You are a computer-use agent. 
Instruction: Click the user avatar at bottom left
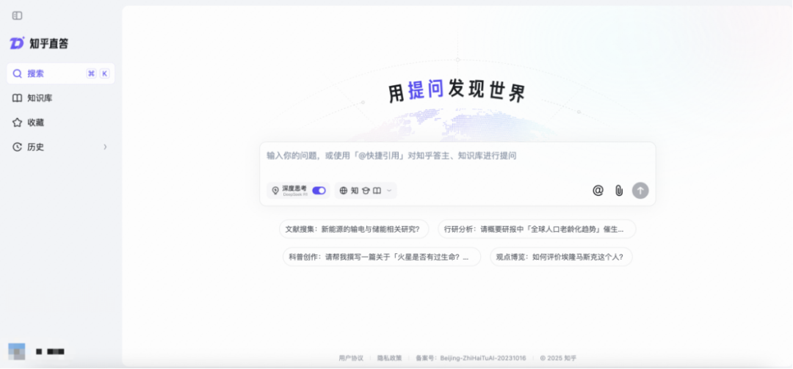(x=17, y=351)
